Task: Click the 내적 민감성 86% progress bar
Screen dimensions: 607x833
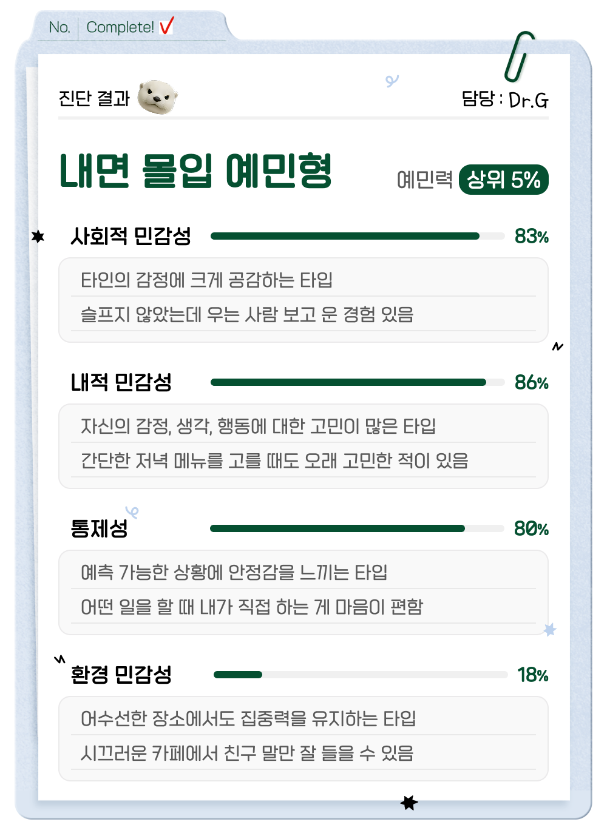Action: [358, 382]
